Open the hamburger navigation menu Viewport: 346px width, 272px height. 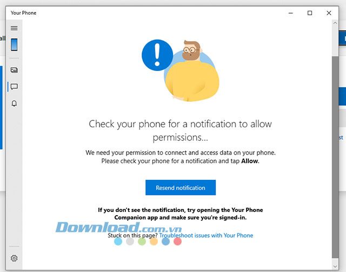pos(14,28)
